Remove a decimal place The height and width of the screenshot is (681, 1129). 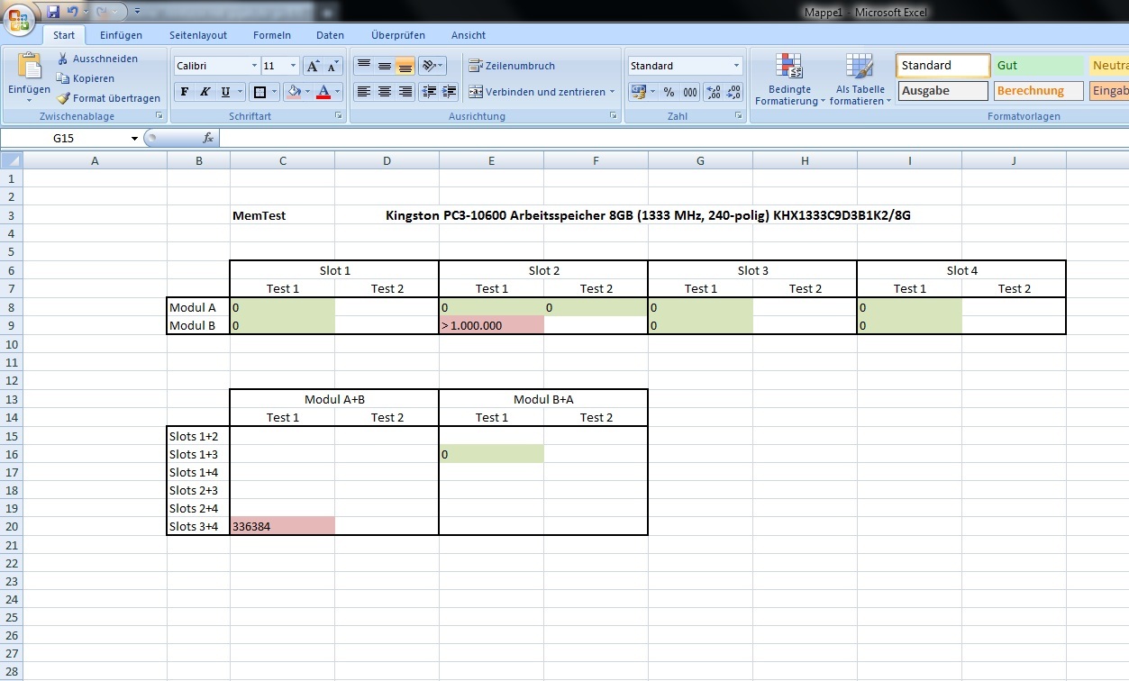733,92
